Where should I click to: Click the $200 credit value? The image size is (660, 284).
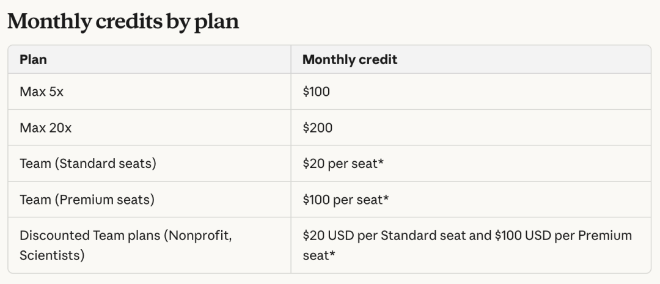coord(317,128)
